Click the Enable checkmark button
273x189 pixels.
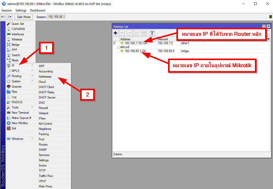coord(130,33)
